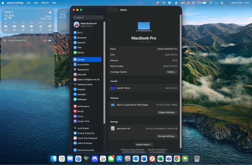This screenshot has height=165, width=252.
Task: Click the Details... coverage button
Action: coord(171,72)
